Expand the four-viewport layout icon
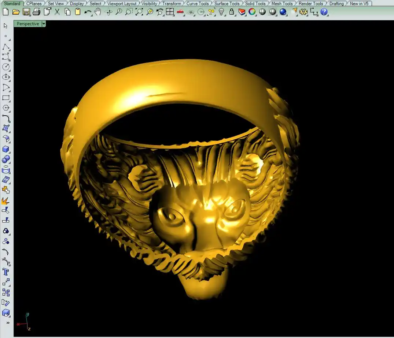The image size is (394, 338). [170, 12]
